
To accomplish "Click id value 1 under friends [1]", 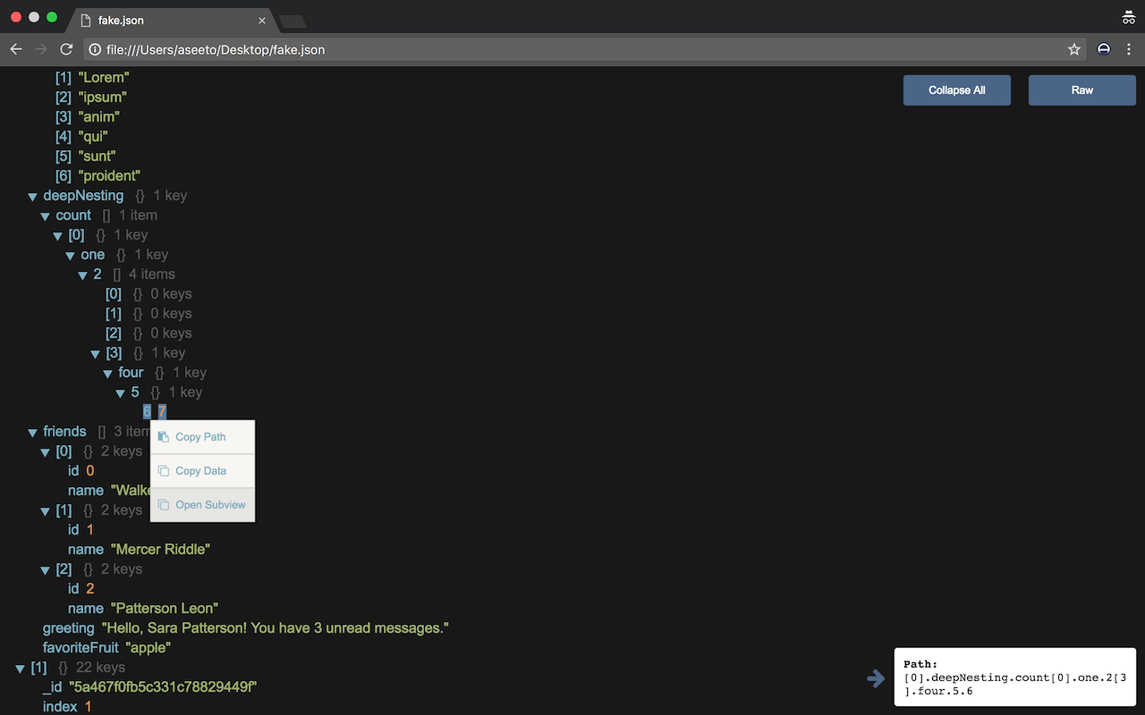I will tap(89, 530).
